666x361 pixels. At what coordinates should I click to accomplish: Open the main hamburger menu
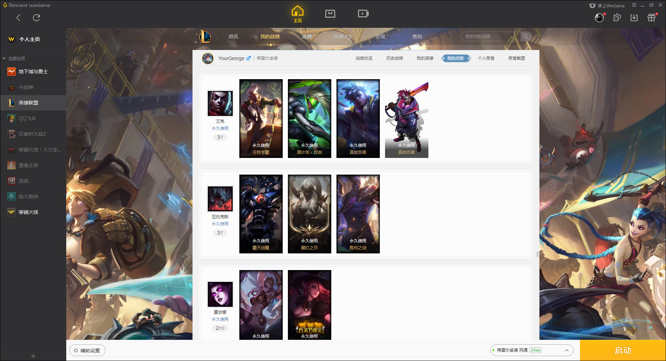pyautogui.click(x=634, y=5)
